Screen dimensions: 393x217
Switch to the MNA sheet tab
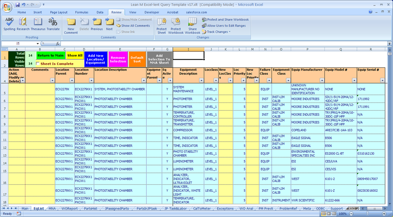[x=52, y=208]
